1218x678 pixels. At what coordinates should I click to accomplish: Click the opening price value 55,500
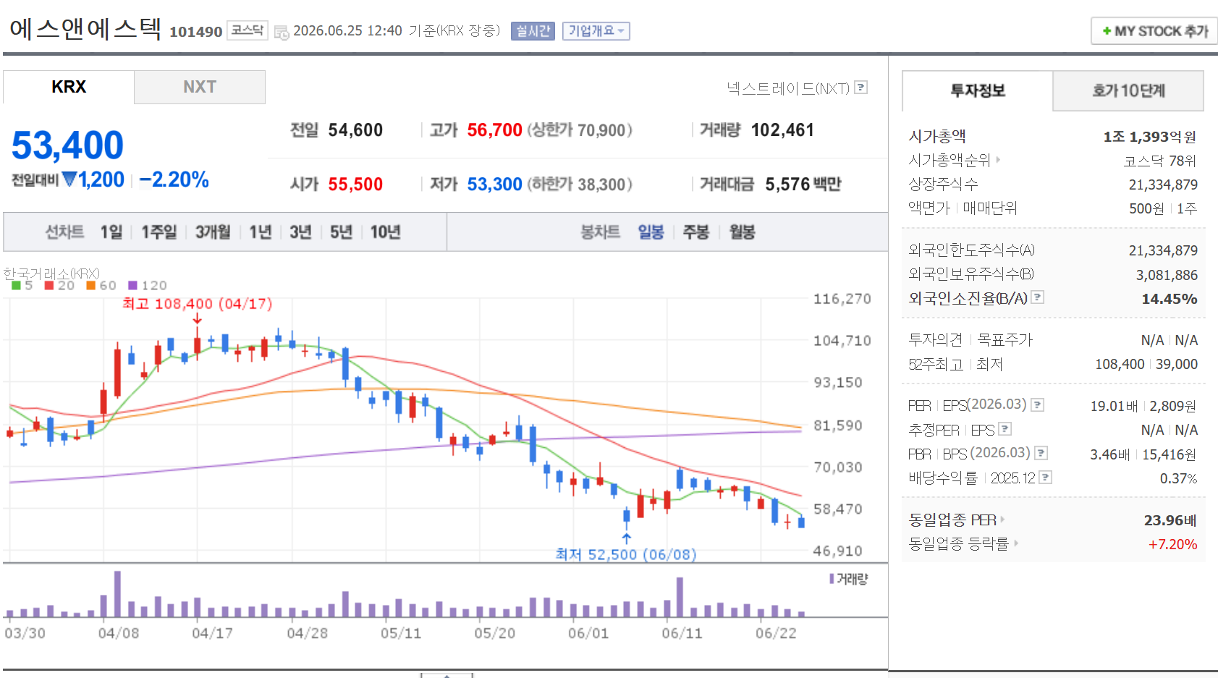(355, 185)
